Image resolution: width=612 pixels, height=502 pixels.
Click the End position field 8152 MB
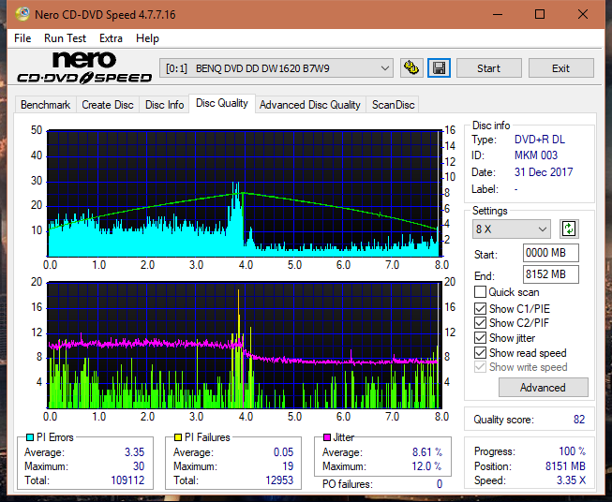click(551, 274)
